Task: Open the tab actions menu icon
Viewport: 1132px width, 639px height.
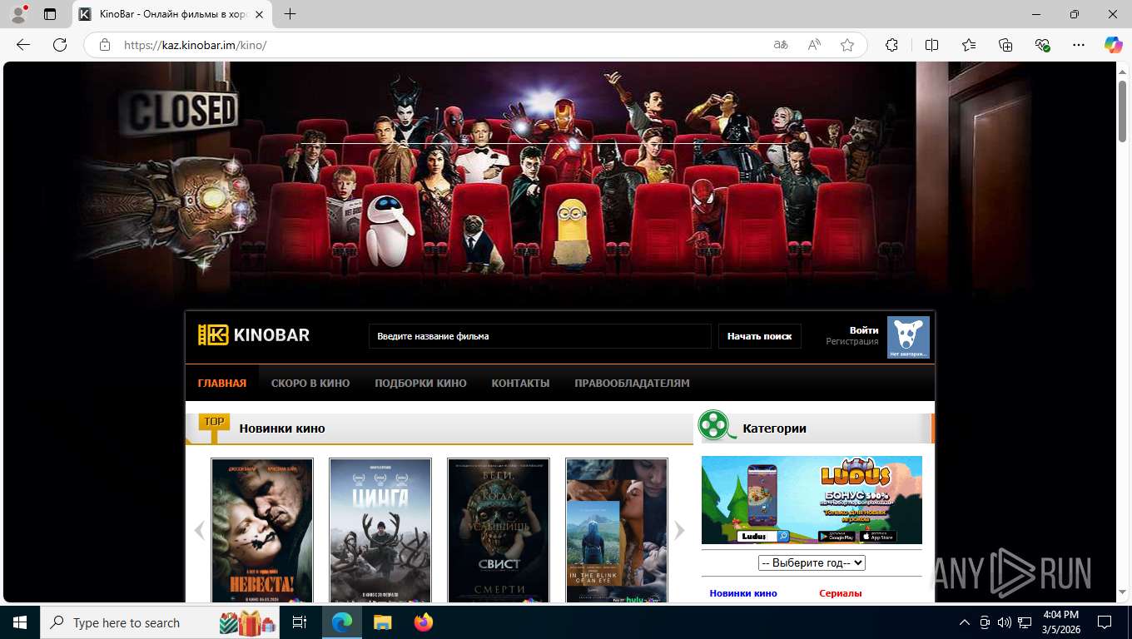Action: click(x=50, y=14)
